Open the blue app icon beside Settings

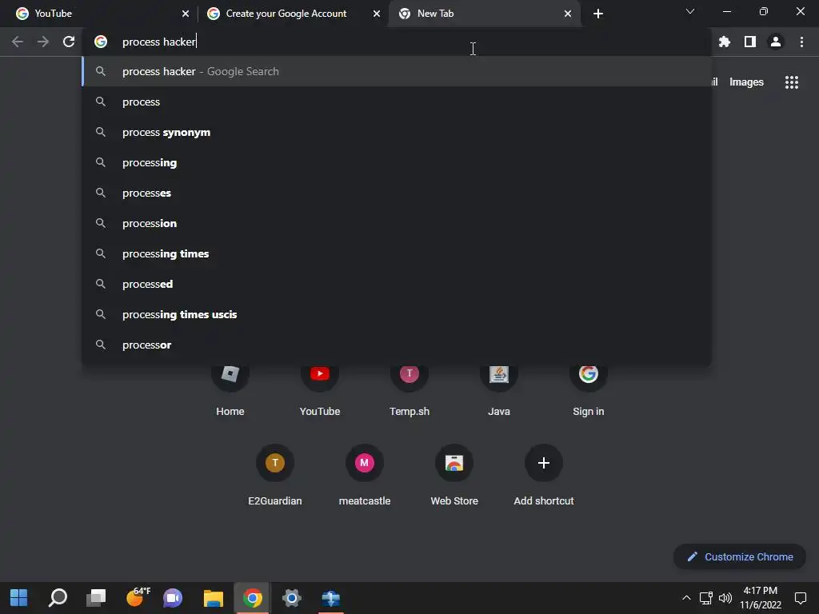[330, 598]
